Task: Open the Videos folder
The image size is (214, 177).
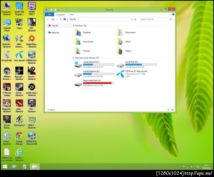Action: 124,51
